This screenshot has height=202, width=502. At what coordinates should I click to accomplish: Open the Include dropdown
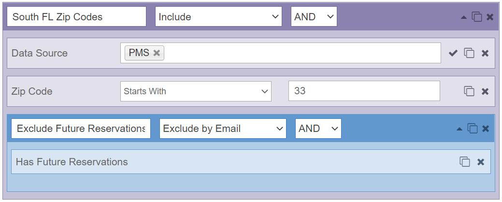tap(218, 16)
